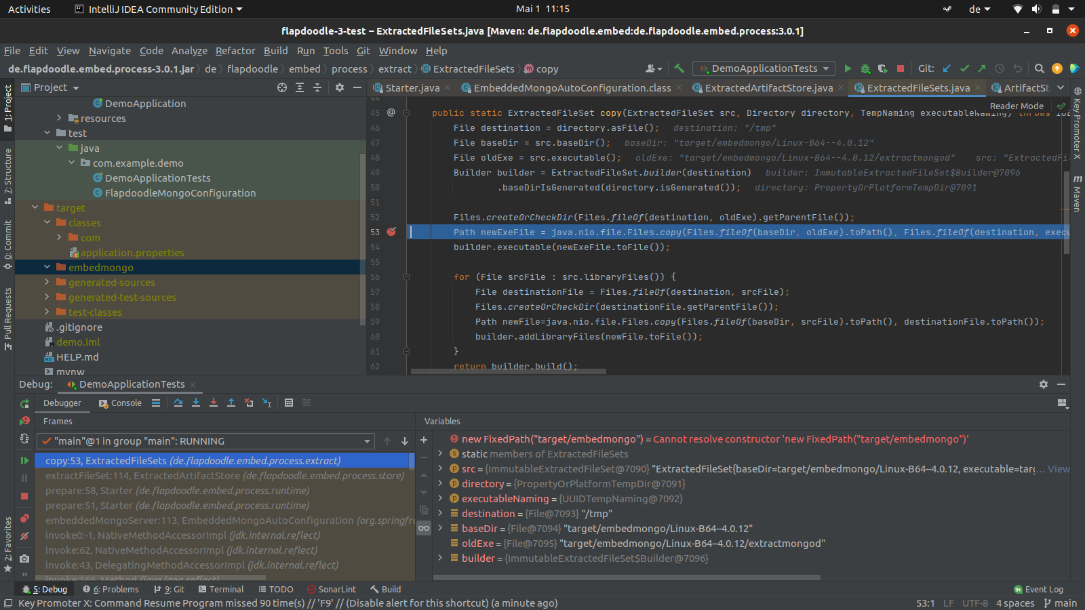Screen dimensions: 1085x610
Task: Stop the process via the top toolbar red square
Action: click(901, 68)
